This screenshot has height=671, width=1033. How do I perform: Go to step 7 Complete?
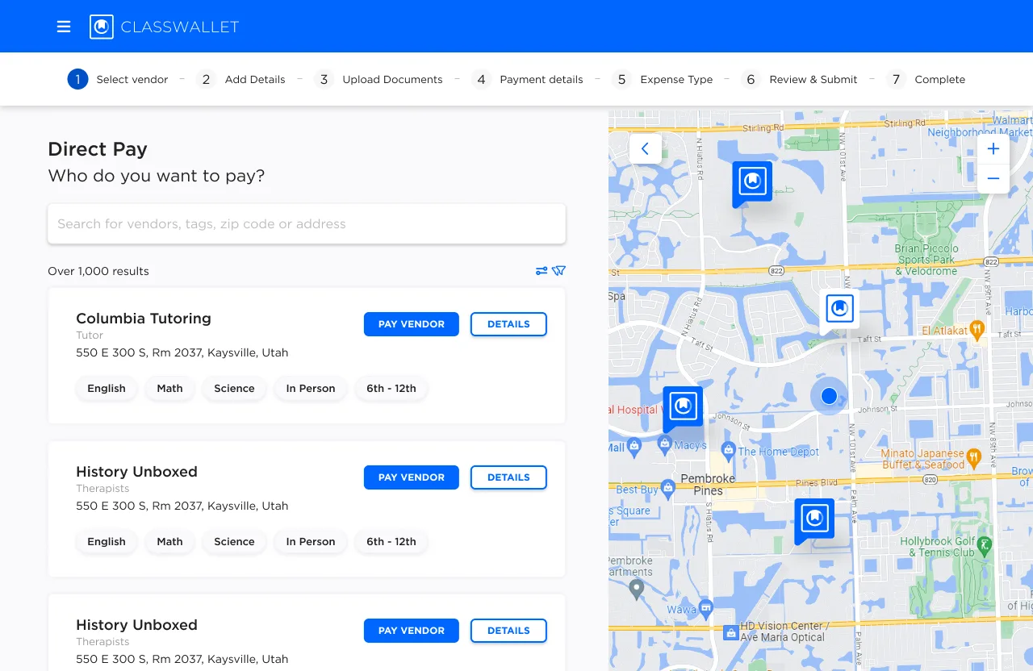click(926, 79)
